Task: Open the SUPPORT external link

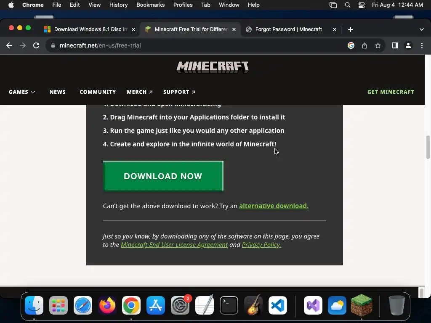Action: click(179, 92)
